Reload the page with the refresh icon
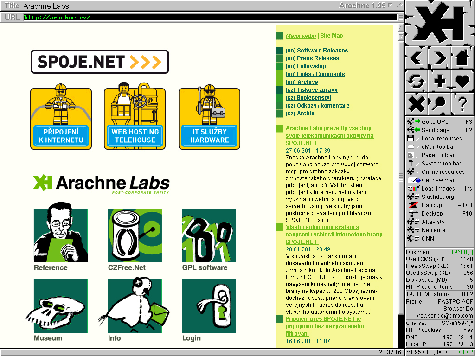The width and height of the screenshot is (475, 356). point(417,81)
